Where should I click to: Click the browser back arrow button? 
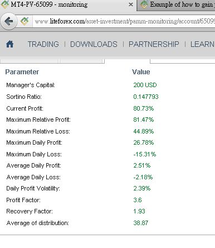[x=8, y=22]
